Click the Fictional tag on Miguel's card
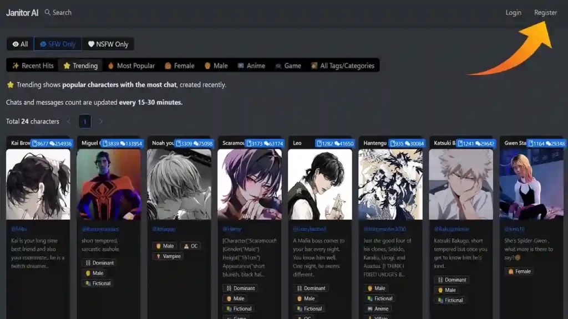Screen dimensions: 568x319 (98, 283)
